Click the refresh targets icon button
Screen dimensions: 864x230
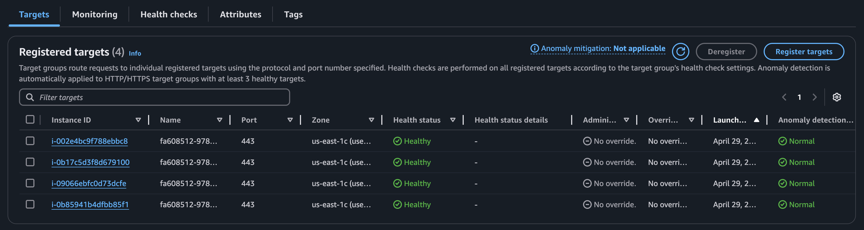(680, 52)
